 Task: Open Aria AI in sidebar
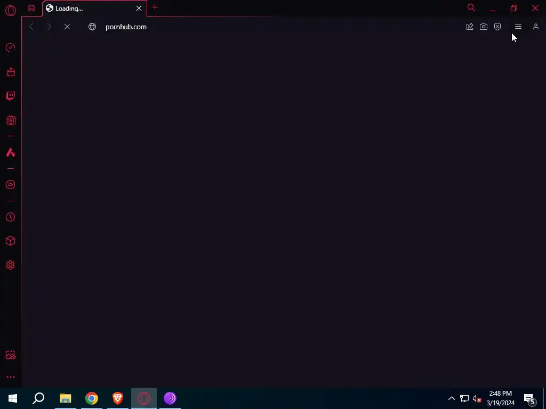pos(11,152)
